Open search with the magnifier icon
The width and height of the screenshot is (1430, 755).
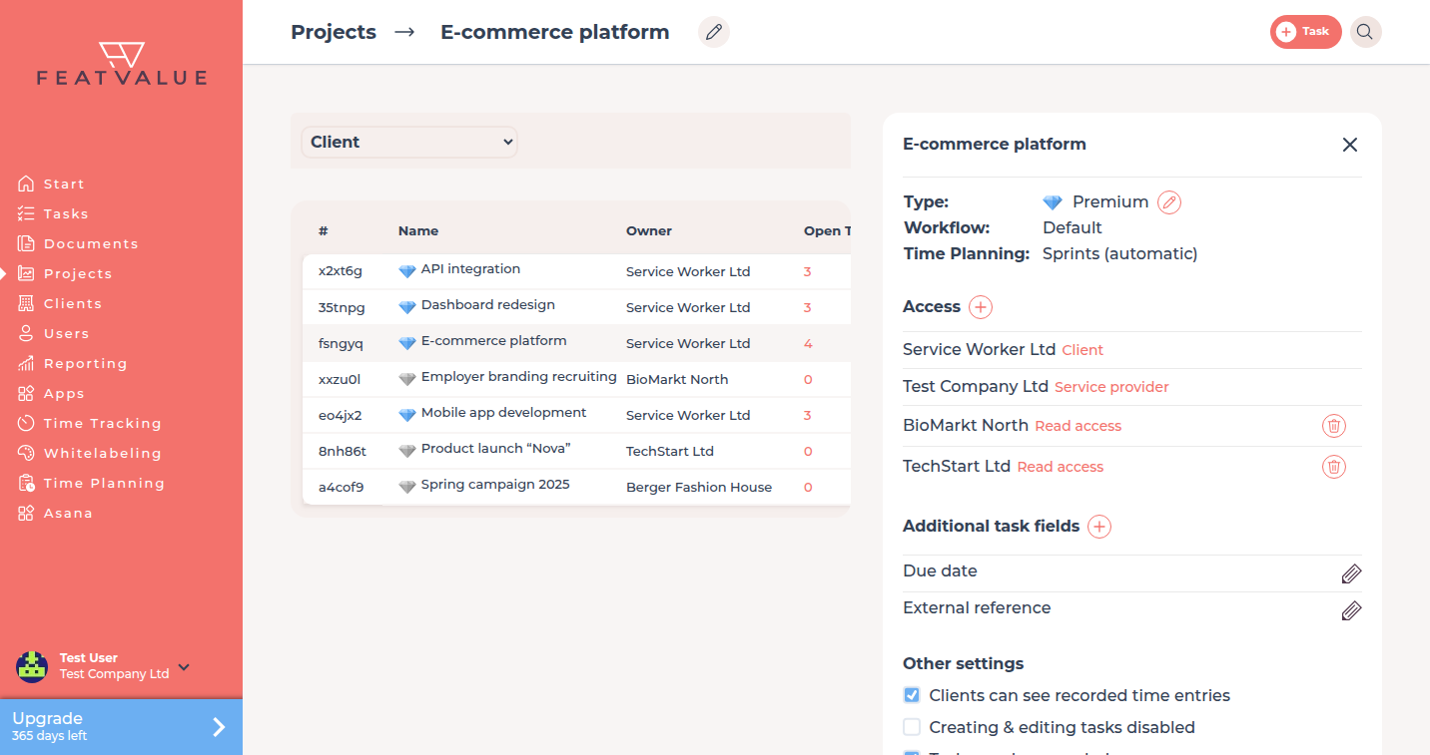click(x=1365, y=32)
